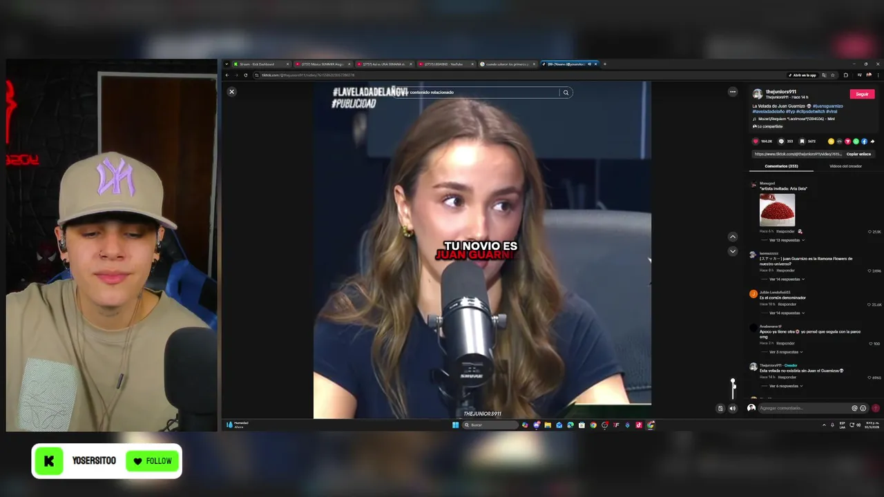The width and height of the screenshot is (884, 497).
Task: Reply to 'Es el común denominador' comment
Action: point(787,304)
